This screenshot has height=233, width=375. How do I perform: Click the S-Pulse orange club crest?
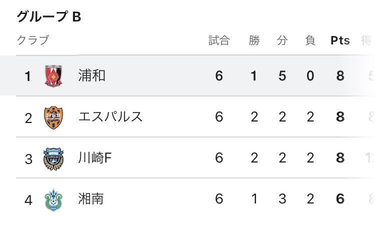[x=53, y=117]
